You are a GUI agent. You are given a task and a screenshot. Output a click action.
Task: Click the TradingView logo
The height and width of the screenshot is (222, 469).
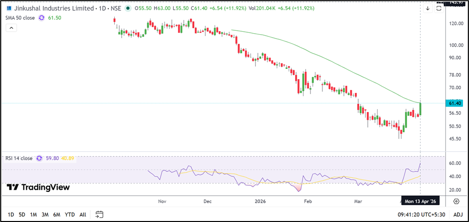click(38, 187)
